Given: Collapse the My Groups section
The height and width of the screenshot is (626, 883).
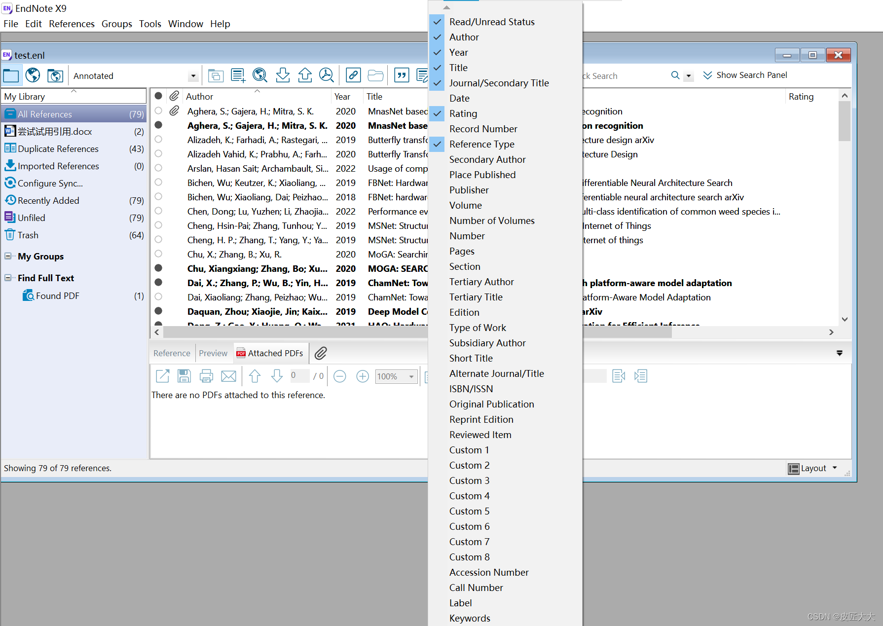Looking at the screenshot, I should point(8,256).
